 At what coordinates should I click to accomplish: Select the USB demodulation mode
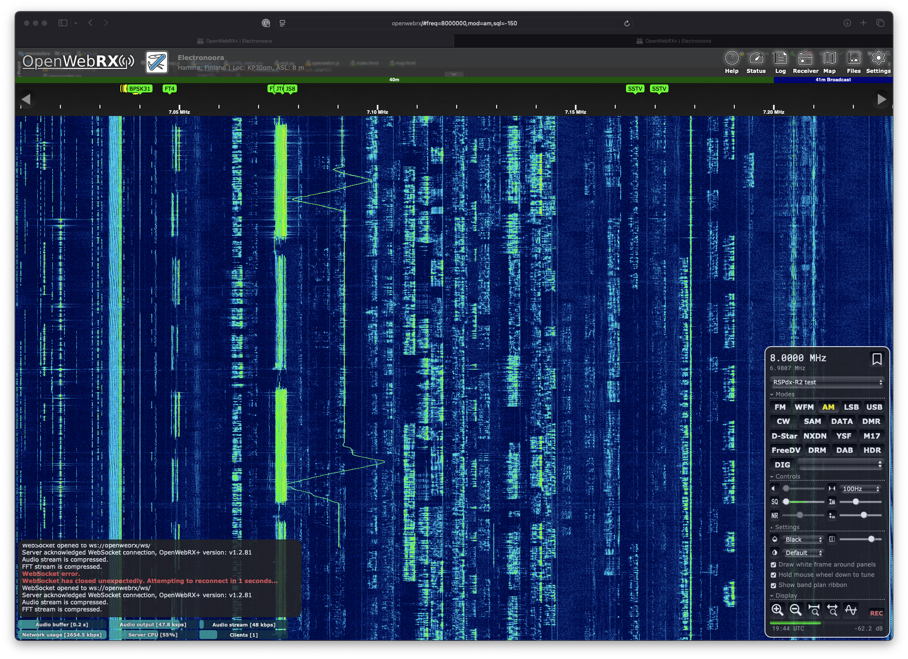[x=874, y=407]
